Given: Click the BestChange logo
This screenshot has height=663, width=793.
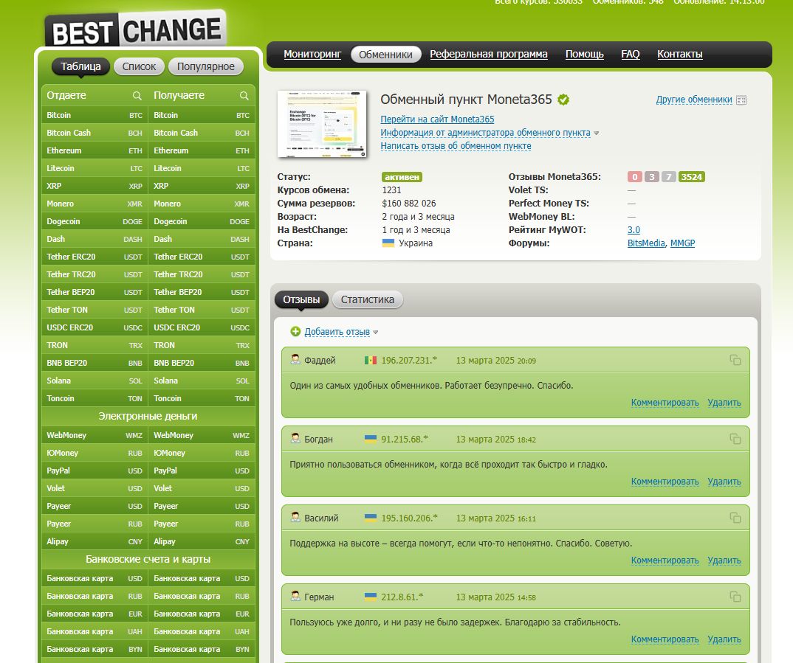Looking at the screenshot, I should click(136, 29).
